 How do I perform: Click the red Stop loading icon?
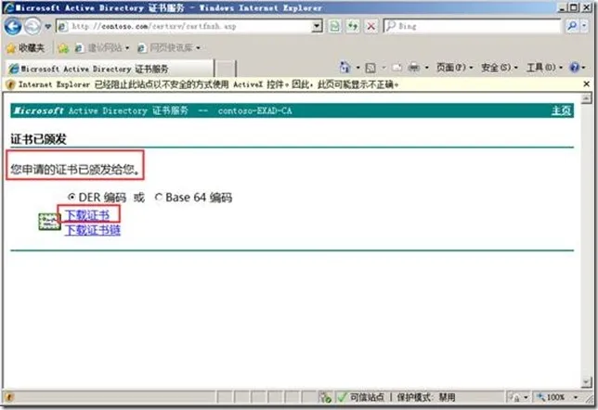[370, 26]
